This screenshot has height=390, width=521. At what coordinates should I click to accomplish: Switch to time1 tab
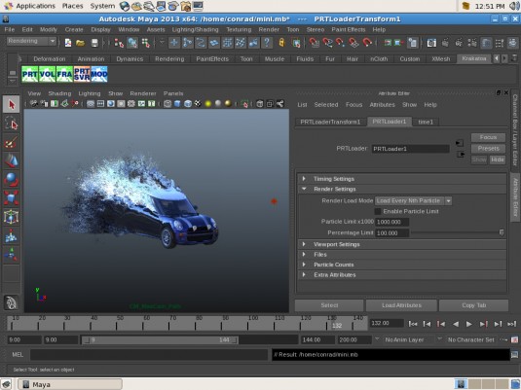(426, 122)
